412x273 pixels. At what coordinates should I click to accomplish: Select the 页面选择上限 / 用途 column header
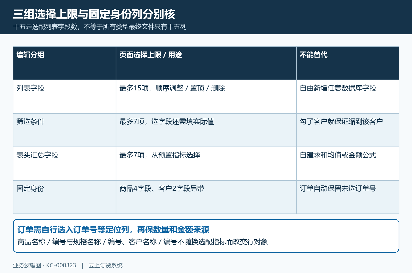click(206, 63)
